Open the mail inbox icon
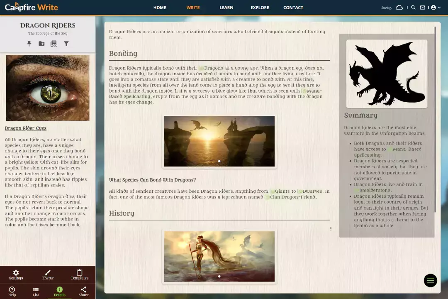448x299 pixels. point(423,7)
